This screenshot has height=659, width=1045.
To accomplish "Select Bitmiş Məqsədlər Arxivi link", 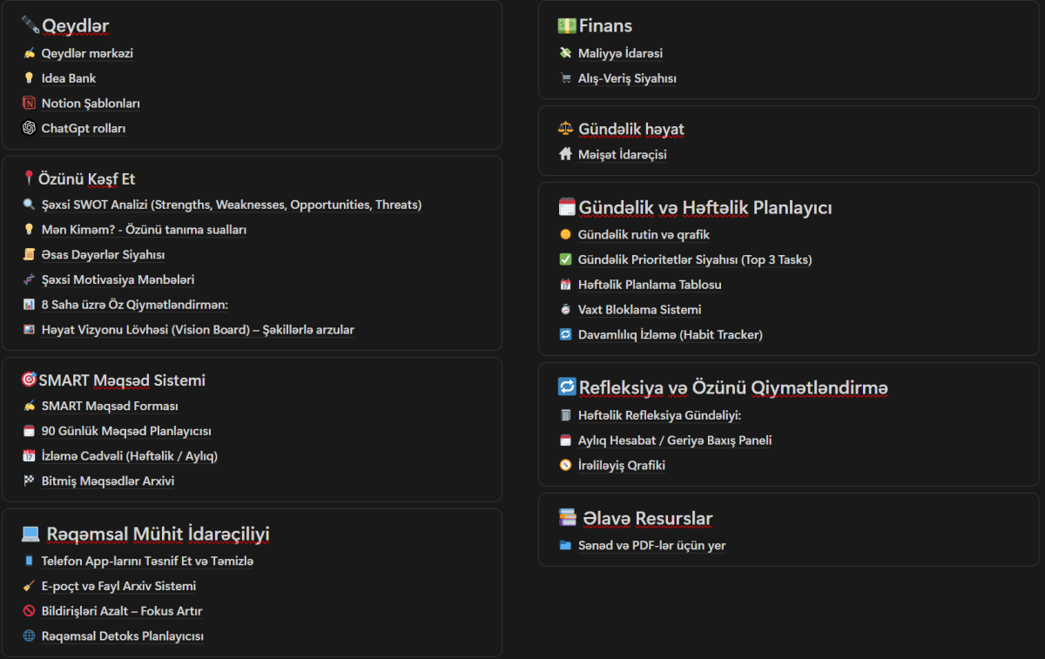I will [108, 481].
